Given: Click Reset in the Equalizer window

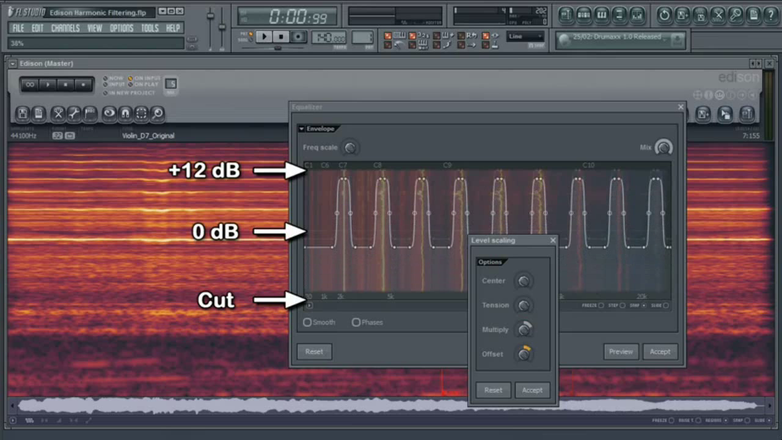Looking at the screenshot, I should [314, 351].
